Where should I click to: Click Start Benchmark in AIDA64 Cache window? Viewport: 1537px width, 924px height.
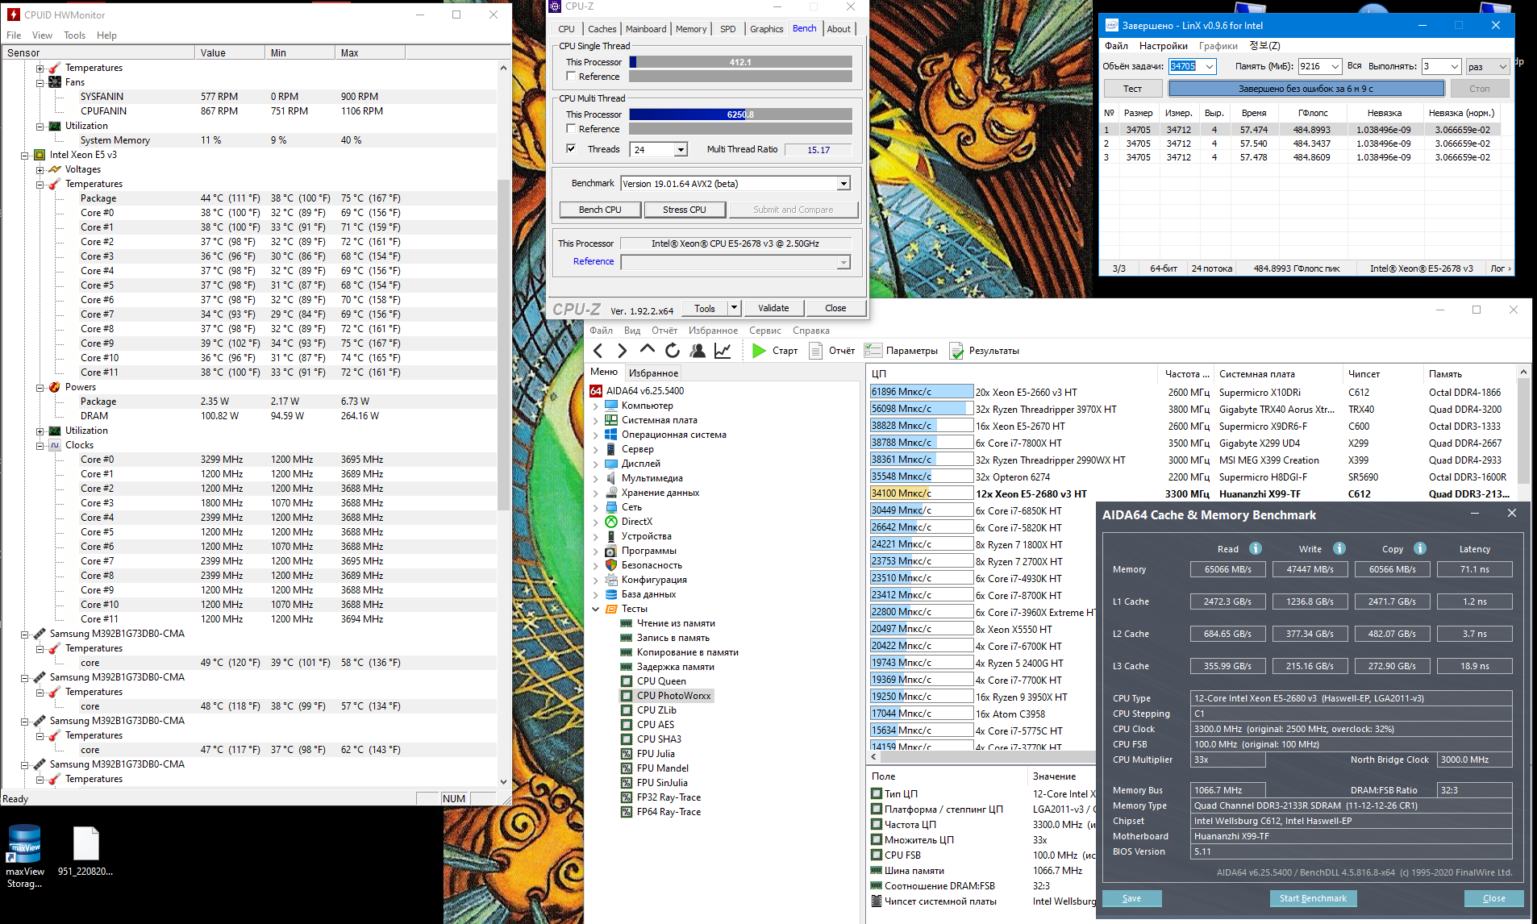[x=1313, y=898]
